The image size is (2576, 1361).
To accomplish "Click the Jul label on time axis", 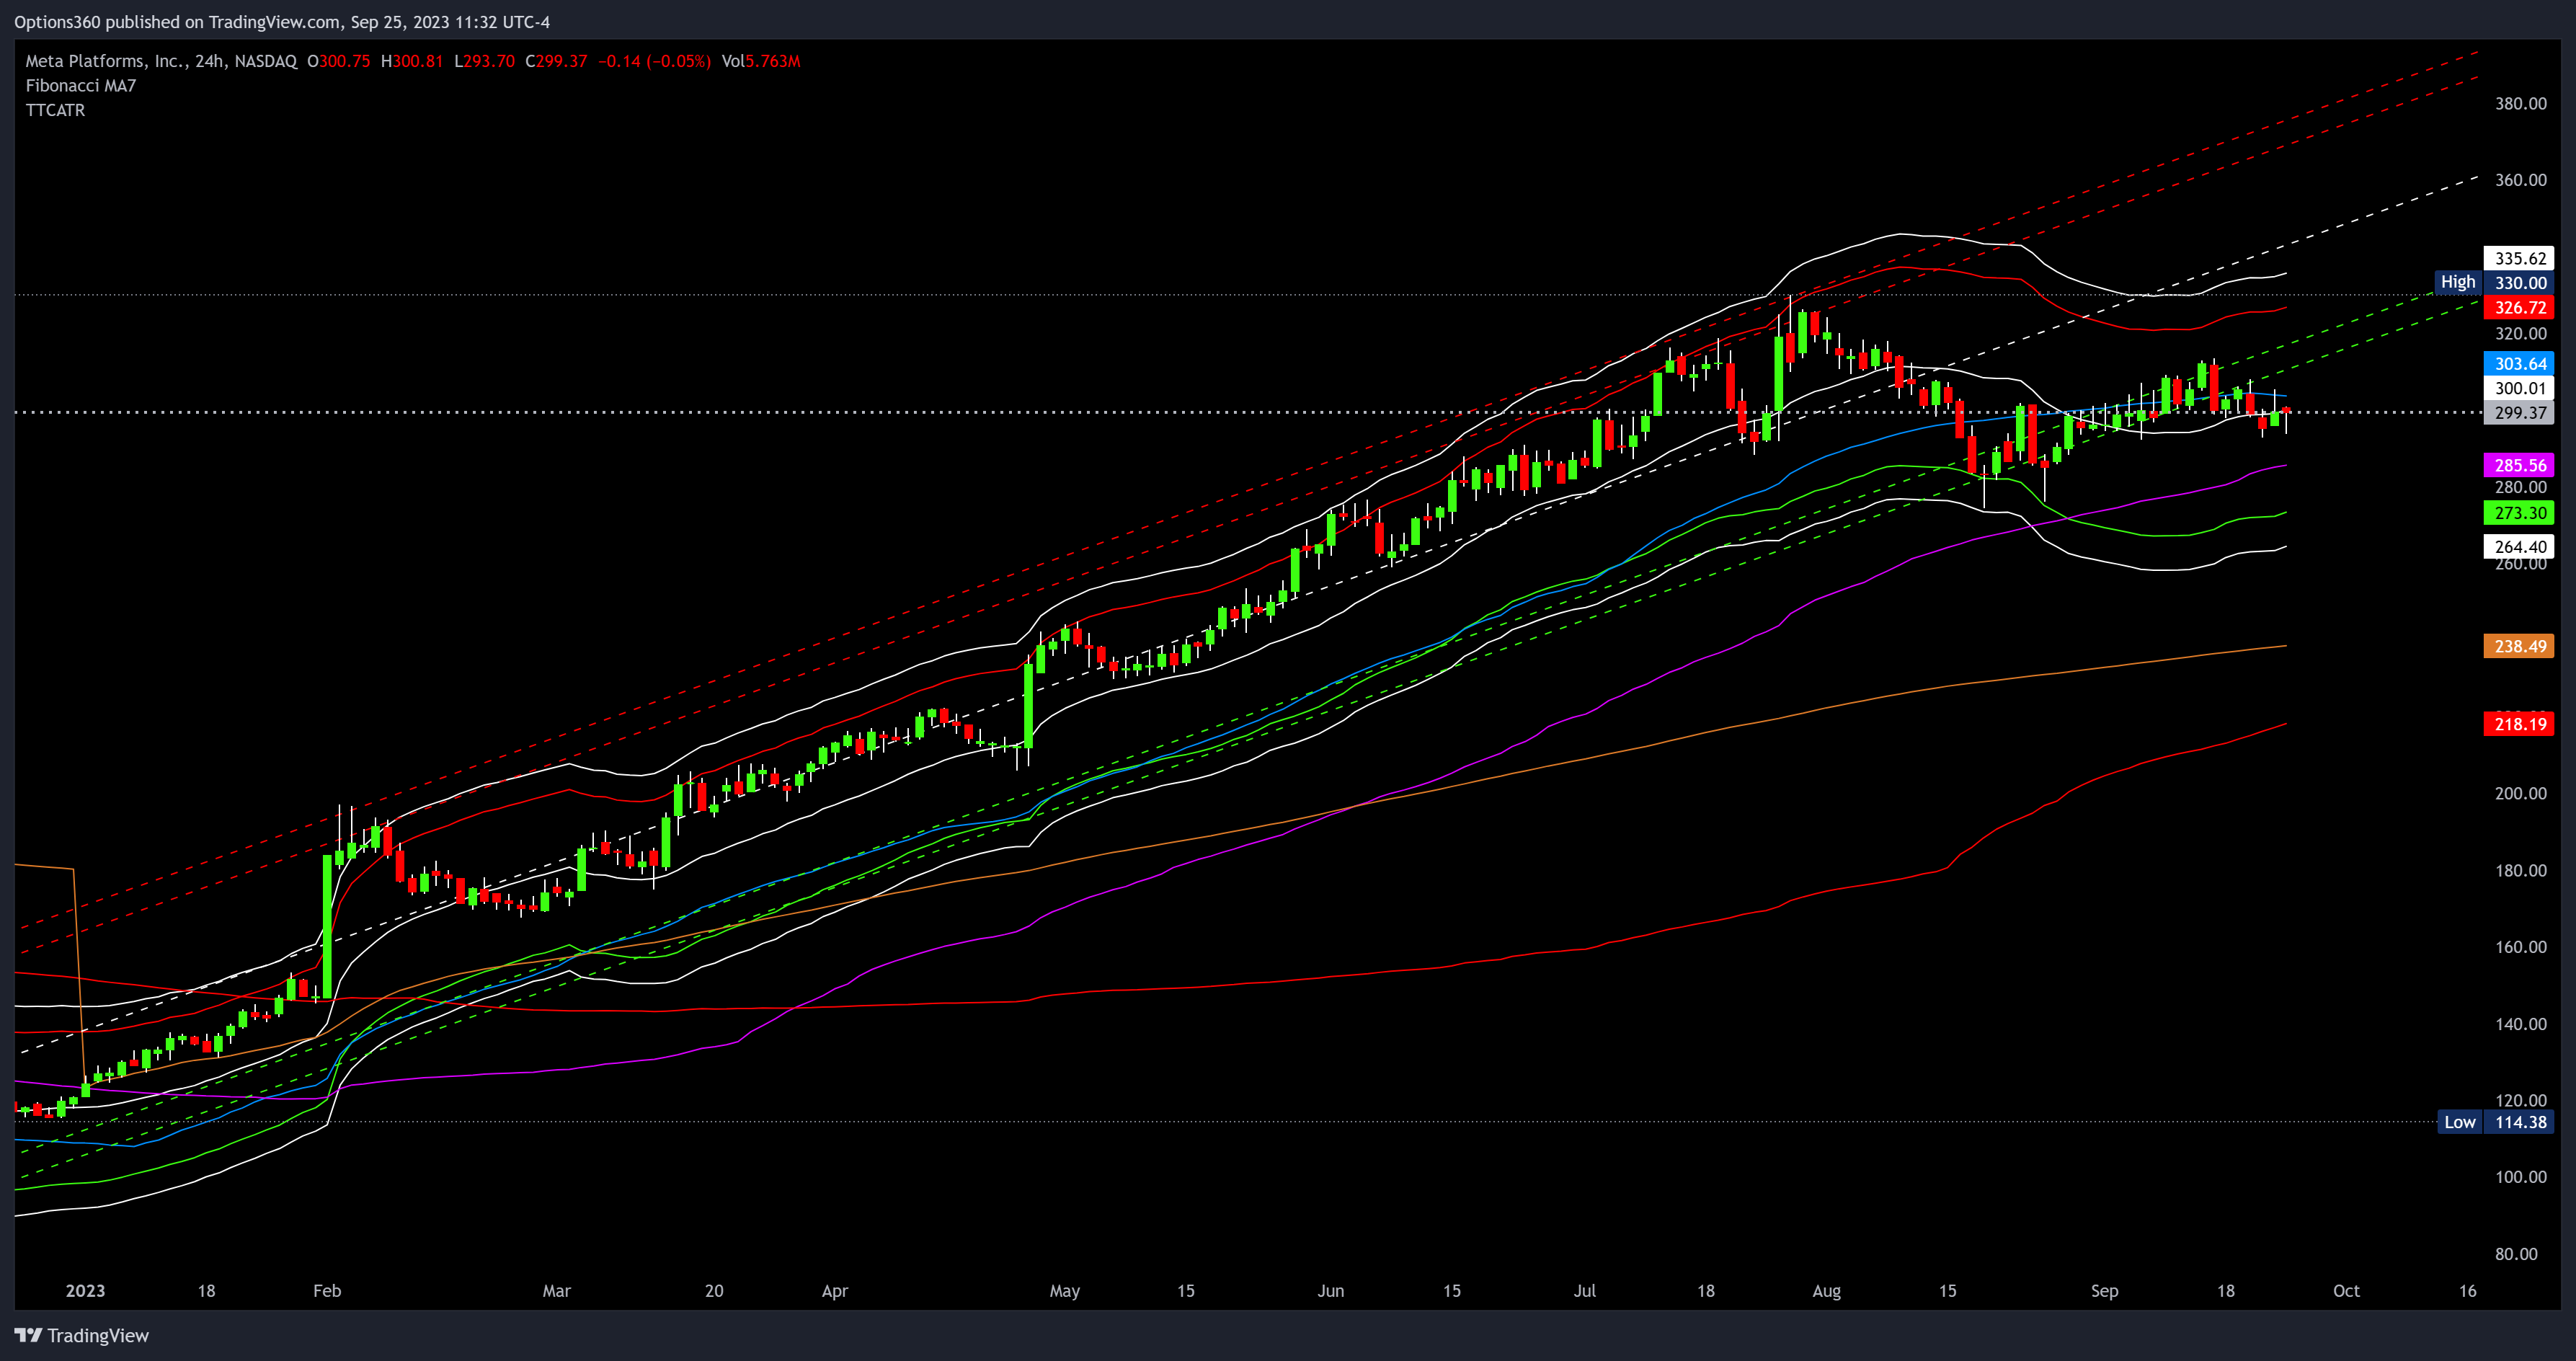I will (1585, 1291).
